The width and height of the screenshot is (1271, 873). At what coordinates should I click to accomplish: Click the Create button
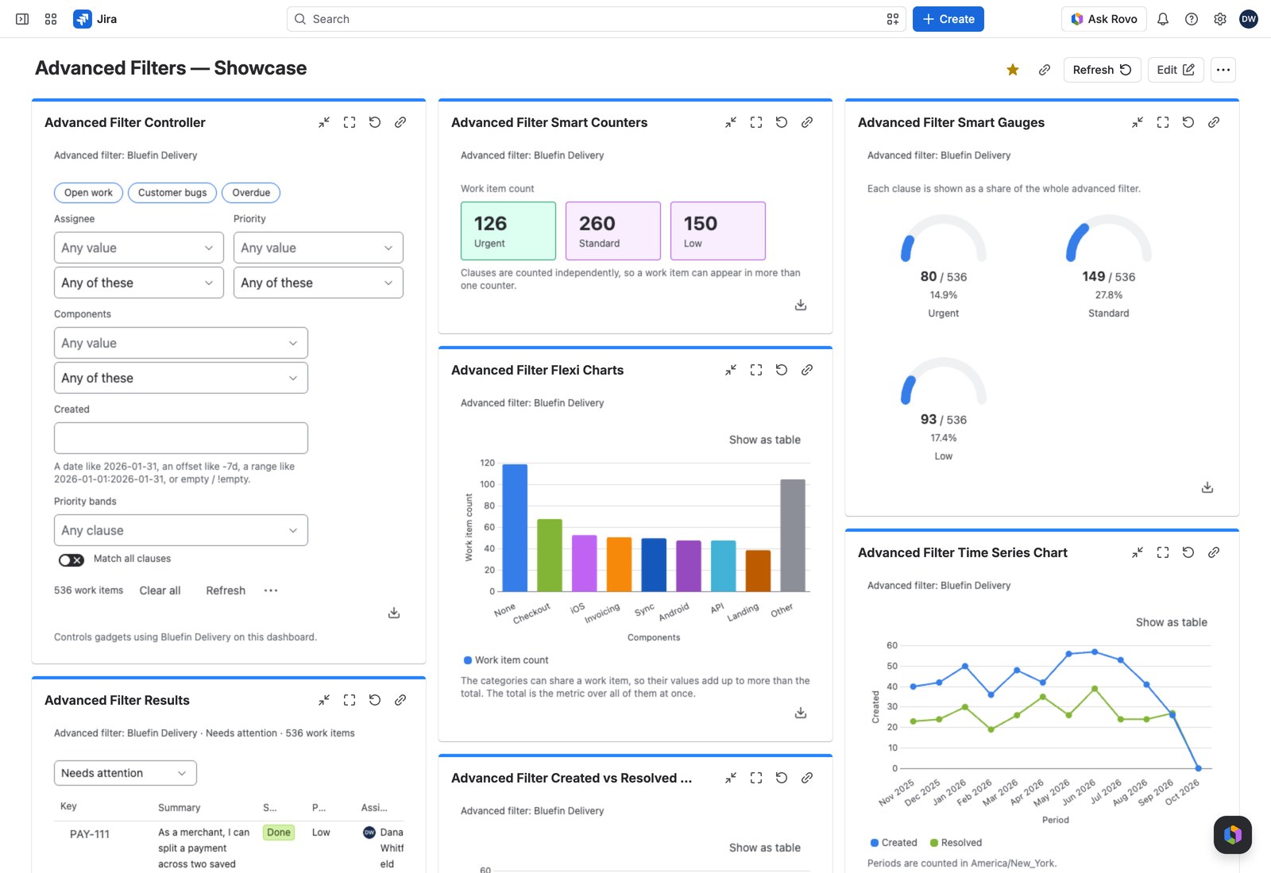pyautogui.click(x=948, y=19)
